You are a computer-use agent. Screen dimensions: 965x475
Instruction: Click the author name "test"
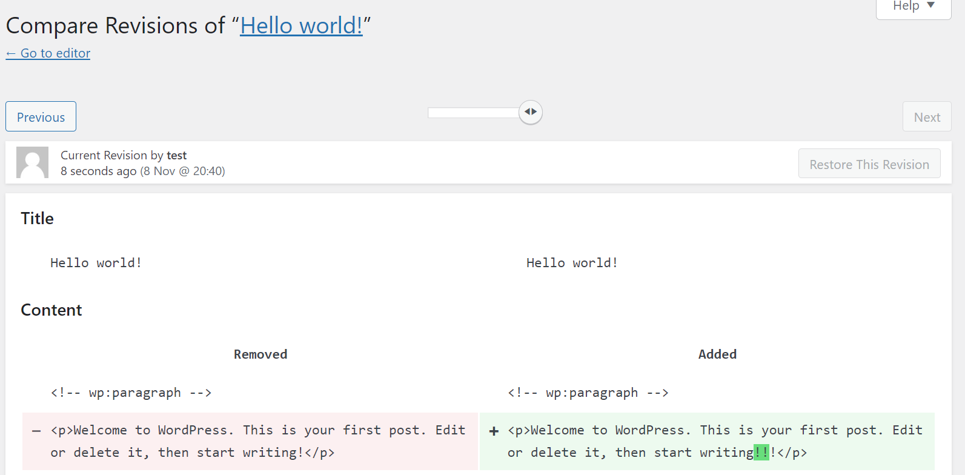tap(177, 155)
